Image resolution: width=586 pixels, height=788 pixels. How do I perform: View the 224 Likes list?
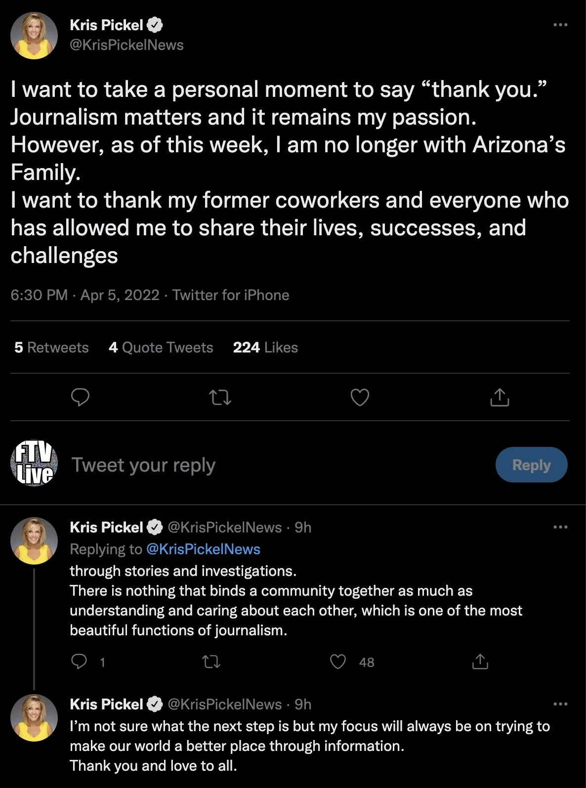[x=265, y=348]
